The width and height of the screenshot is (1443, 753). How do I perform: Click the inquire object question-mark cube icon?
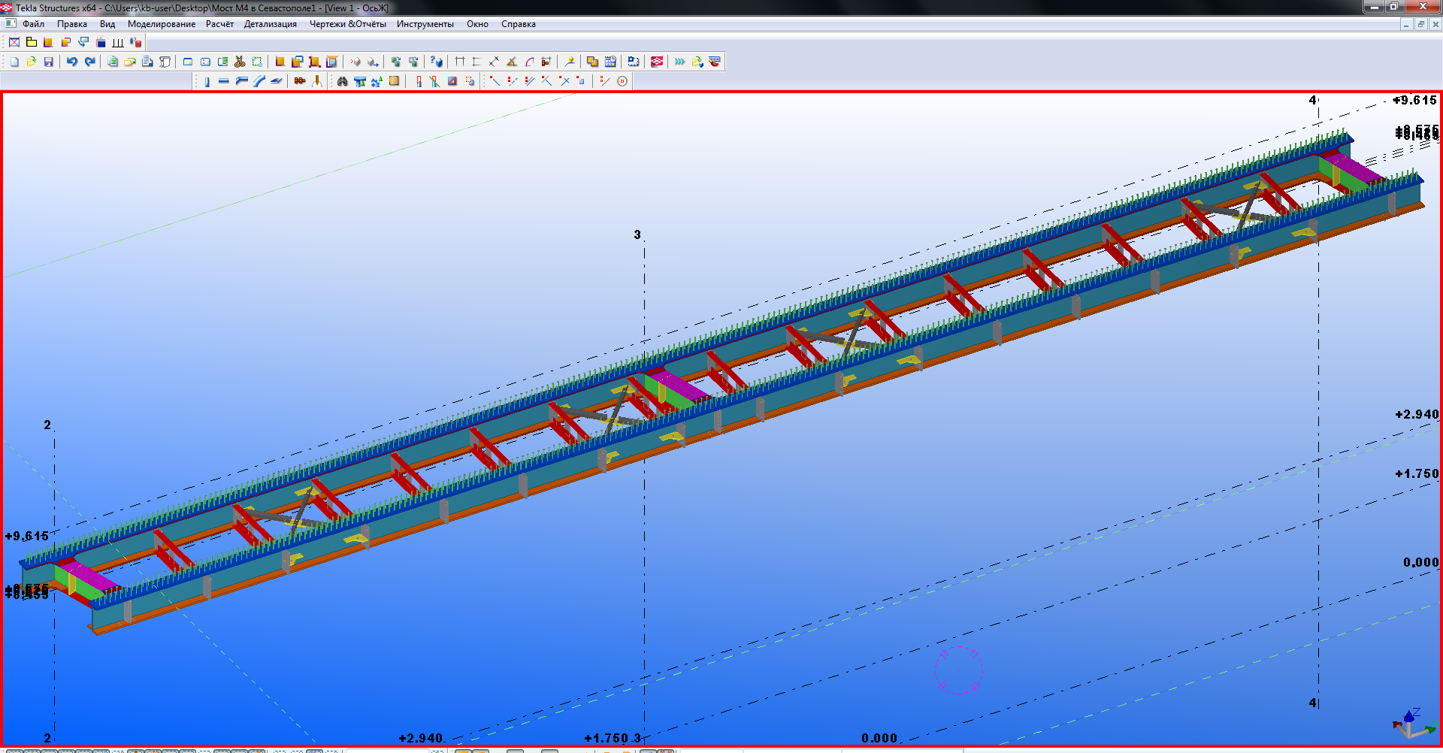tap(437, 62)
